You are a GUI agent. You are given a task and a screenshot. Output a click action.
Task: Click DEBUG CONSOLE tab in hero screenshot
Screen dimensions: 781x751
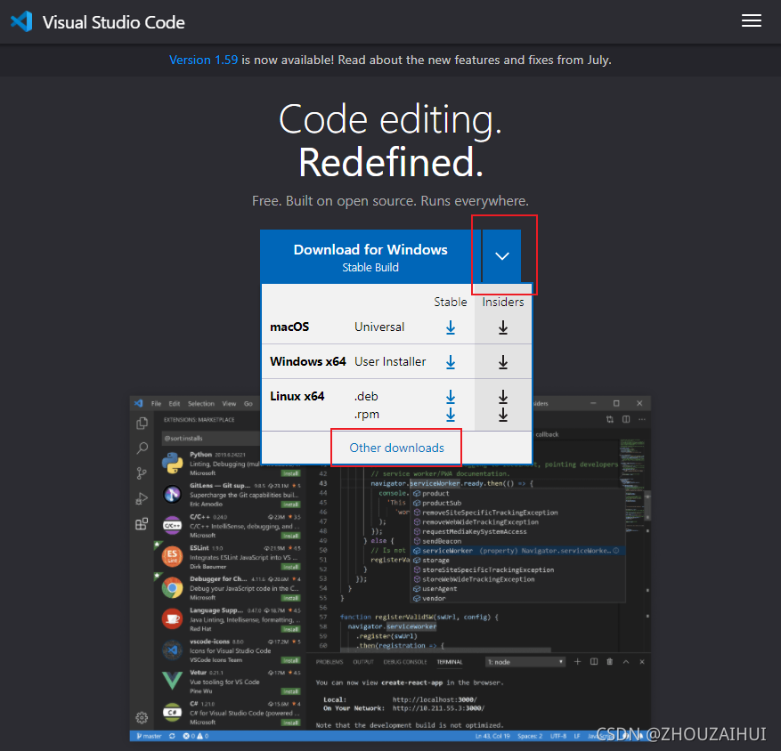coord(405,662)
